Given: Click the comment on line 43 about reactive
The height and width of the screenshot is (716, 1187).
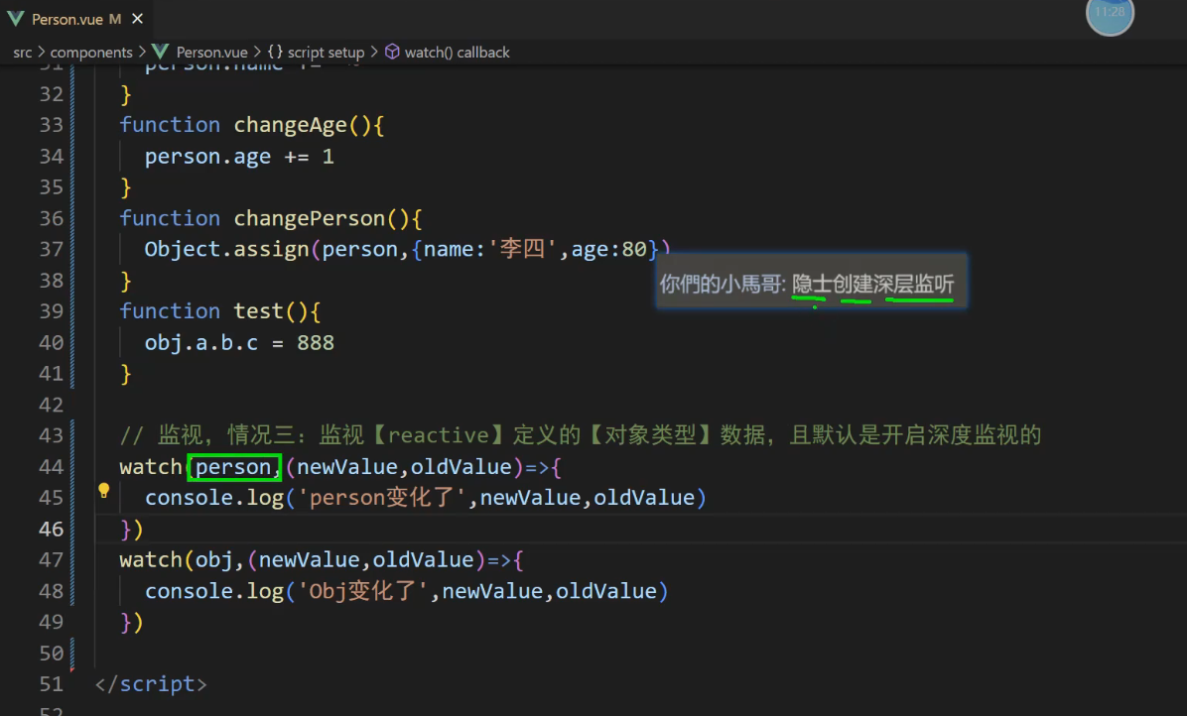Looking at the screenshot, I should click(x=581, y=434).
